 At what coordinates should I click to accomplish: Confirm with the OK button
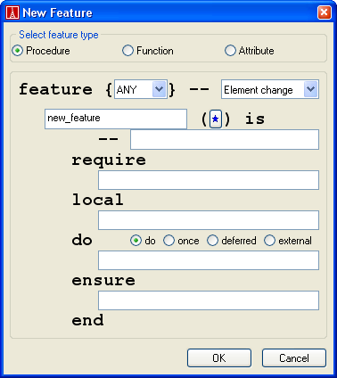tap(219, 358)
